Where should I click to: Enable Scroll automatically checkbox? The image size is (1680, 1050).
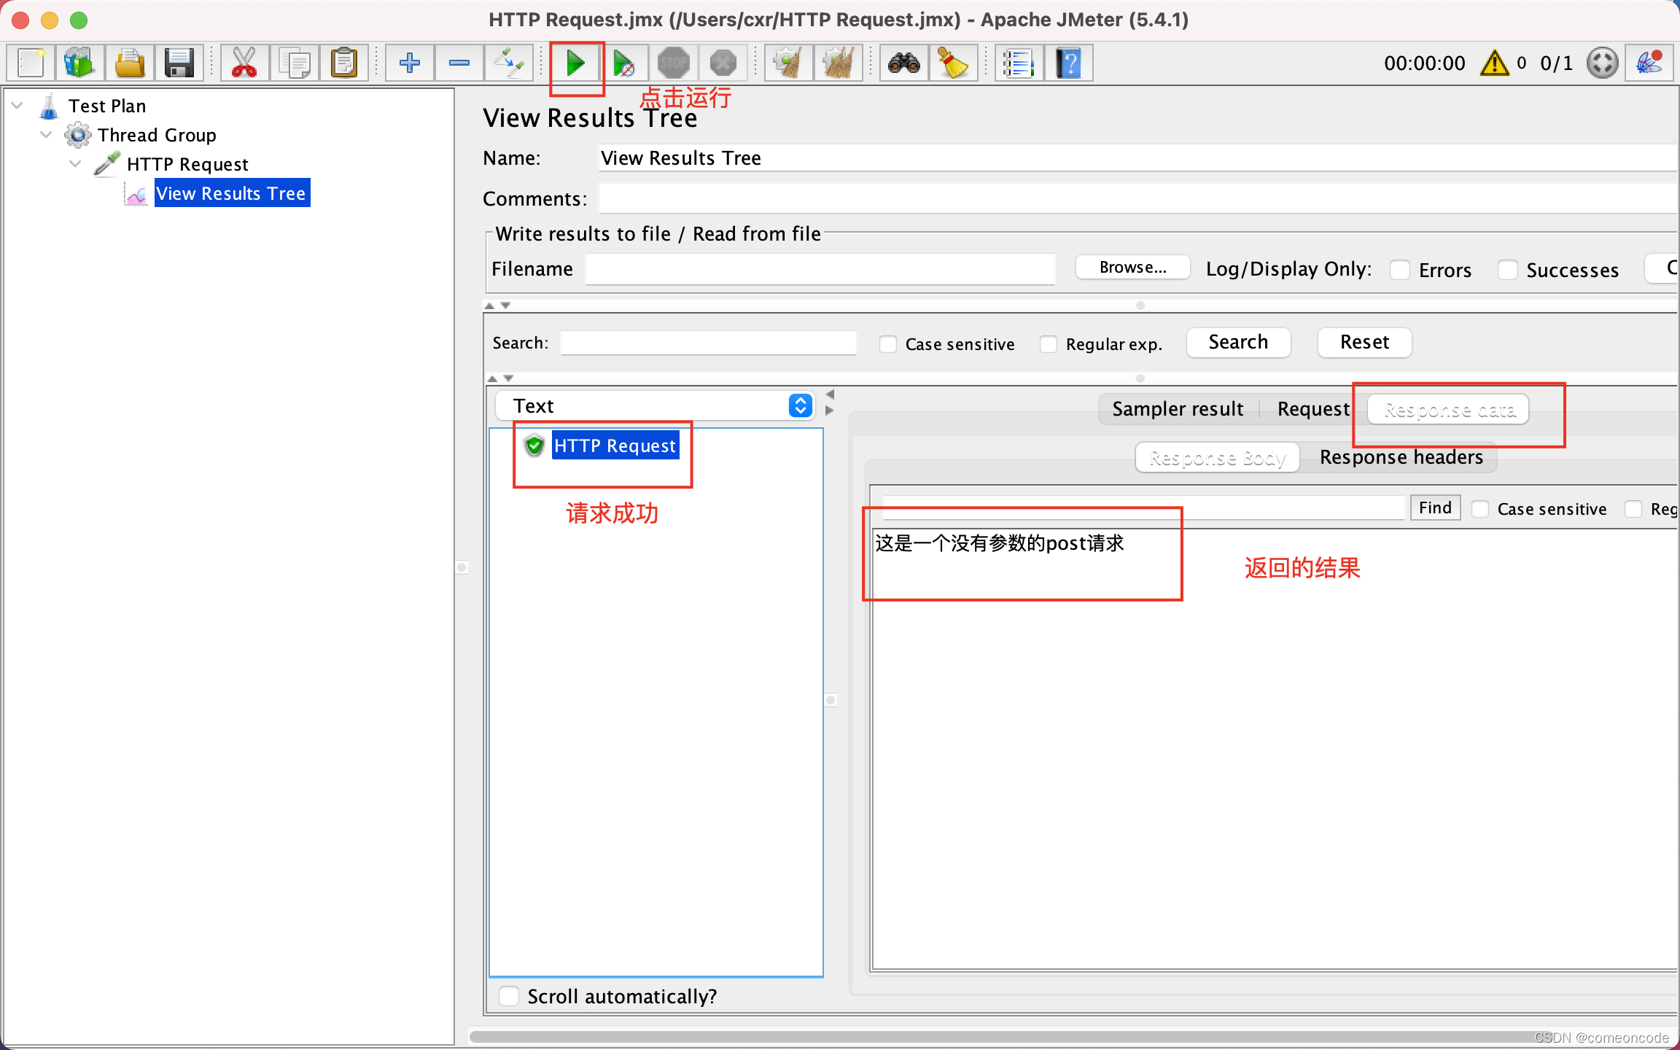coord(508,996)
